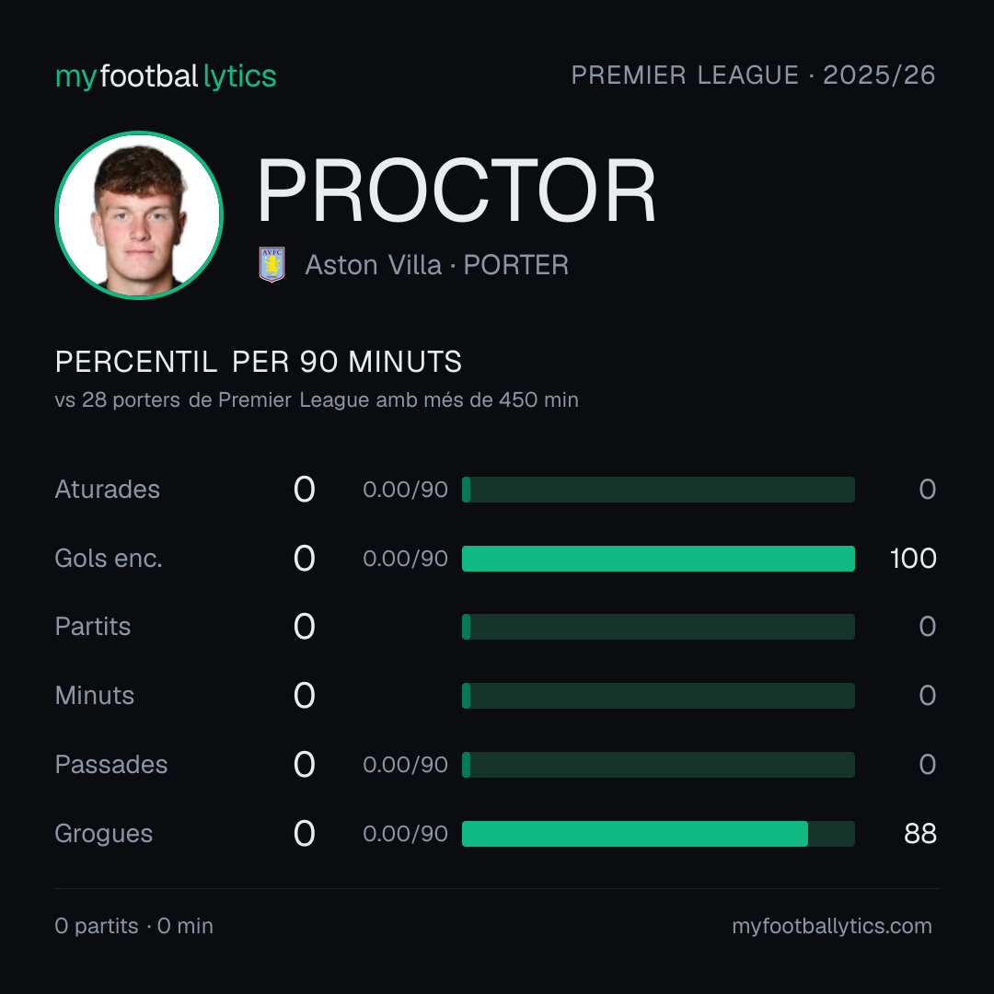Select the Partits stat row label
This screenshot has height=994, width=994.
(x=93, y=627)
